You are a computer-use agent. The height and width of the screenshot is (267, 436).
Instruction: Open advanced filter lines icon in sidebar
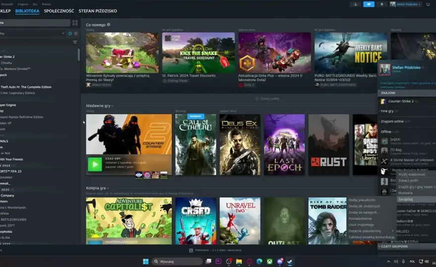click(75, 42)
